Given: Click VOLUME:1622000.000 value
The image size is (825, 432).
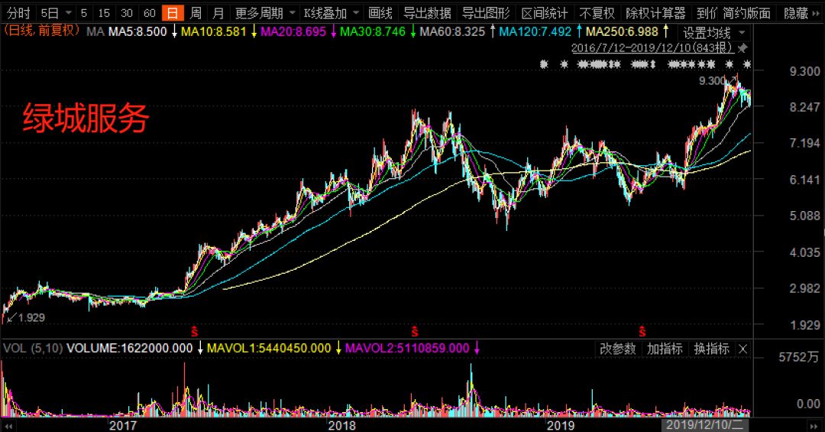Looking at the screenshot, I should [129, 348].
